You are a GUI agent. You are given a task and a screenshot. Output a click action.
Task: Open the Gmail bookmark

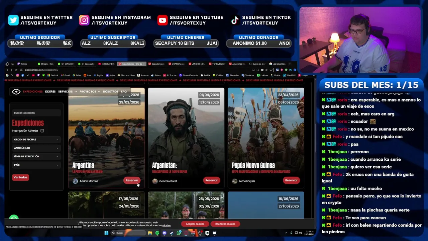click(x=65, y=75)
